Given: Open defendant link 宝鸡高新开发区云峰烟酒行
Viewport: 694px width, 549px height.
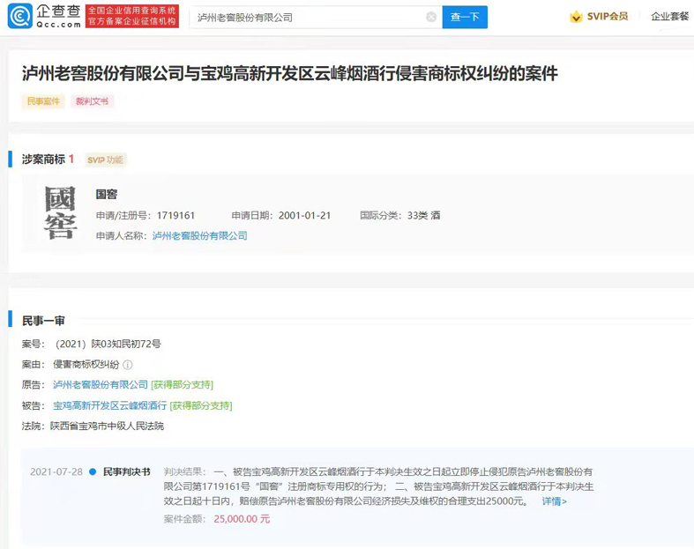Looking at the screenshot, I should (x=109, y=405).
